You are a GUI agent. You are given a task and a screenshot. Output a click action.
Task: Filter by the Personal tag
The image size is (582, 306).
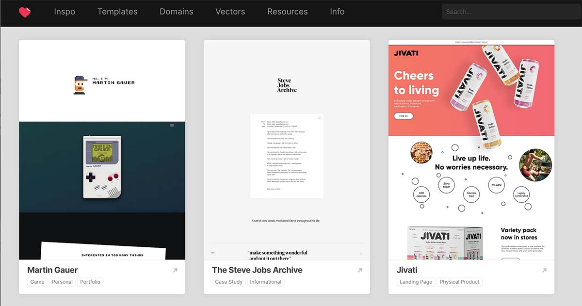click(62, 282)
